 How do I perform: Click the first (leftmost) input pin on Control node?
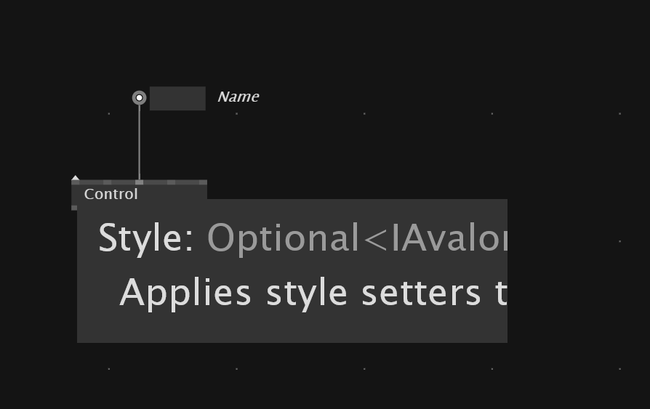(75, 182)
